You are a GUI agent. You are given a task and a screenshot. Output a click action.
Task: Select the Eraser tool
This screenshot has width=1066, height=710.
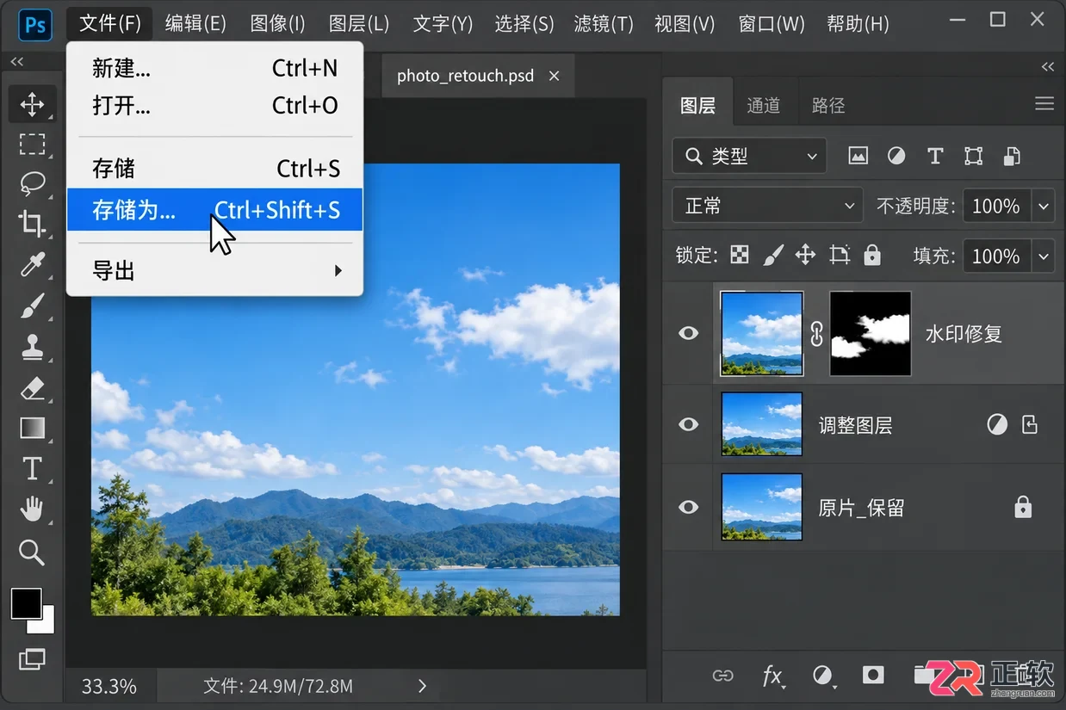pyautogui.click(x=32, y=387)
